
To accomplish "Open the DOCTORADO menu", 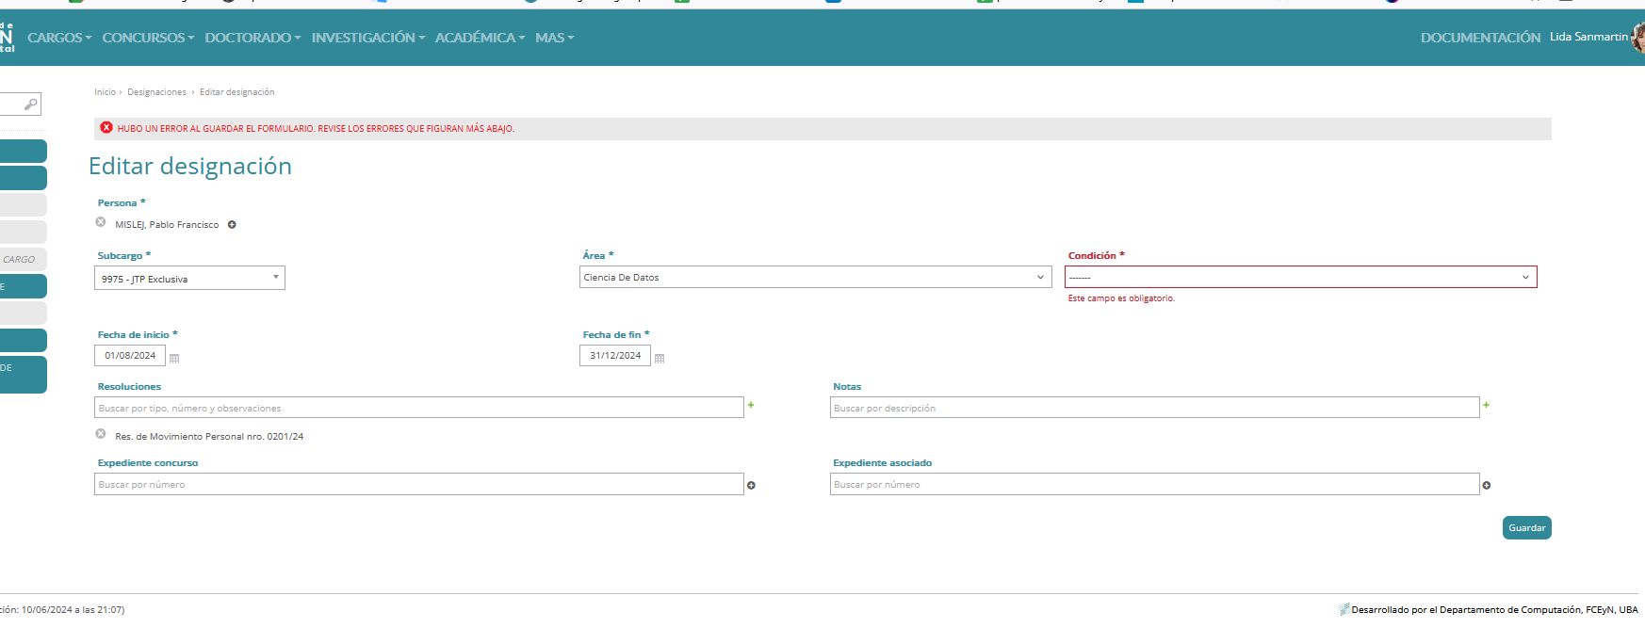I will click(252, 38).
